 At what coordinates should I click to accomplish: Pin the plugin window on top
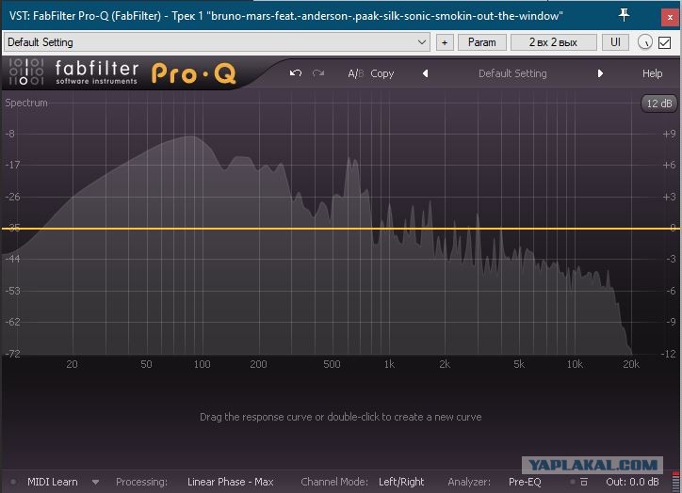click(x=624, y=15)
